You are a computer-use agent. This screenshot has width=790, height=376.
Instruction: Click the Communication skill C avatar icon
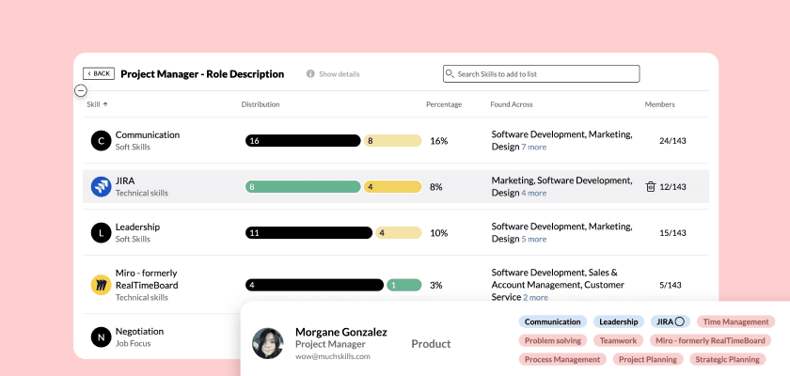point(101,140)
